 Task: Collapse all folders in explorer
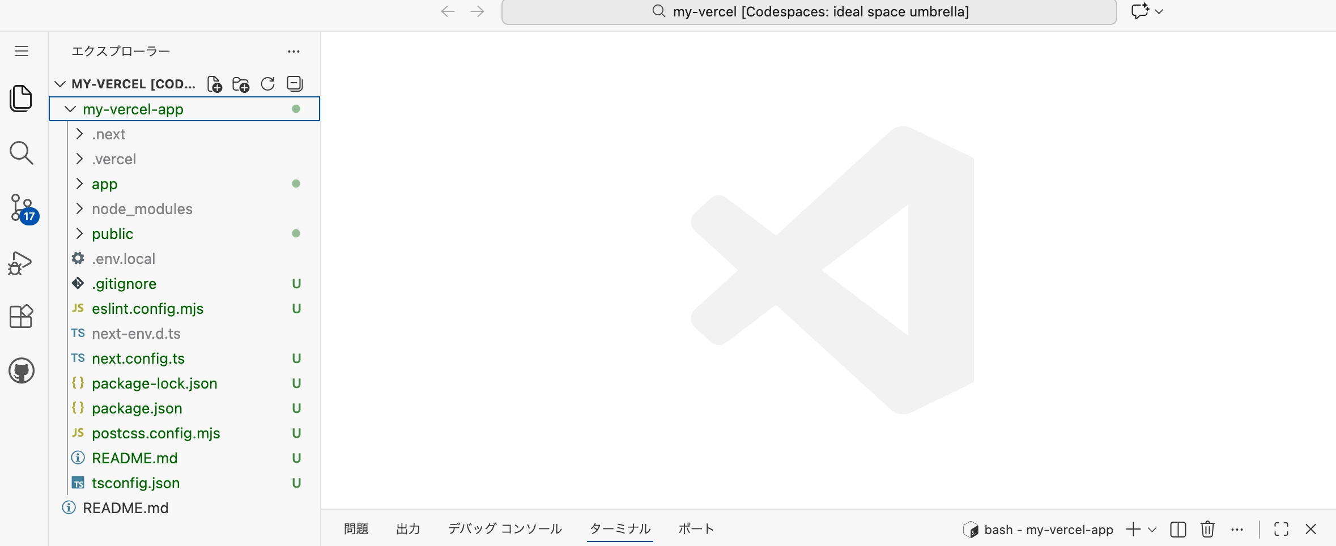click(x=295, y=84)
